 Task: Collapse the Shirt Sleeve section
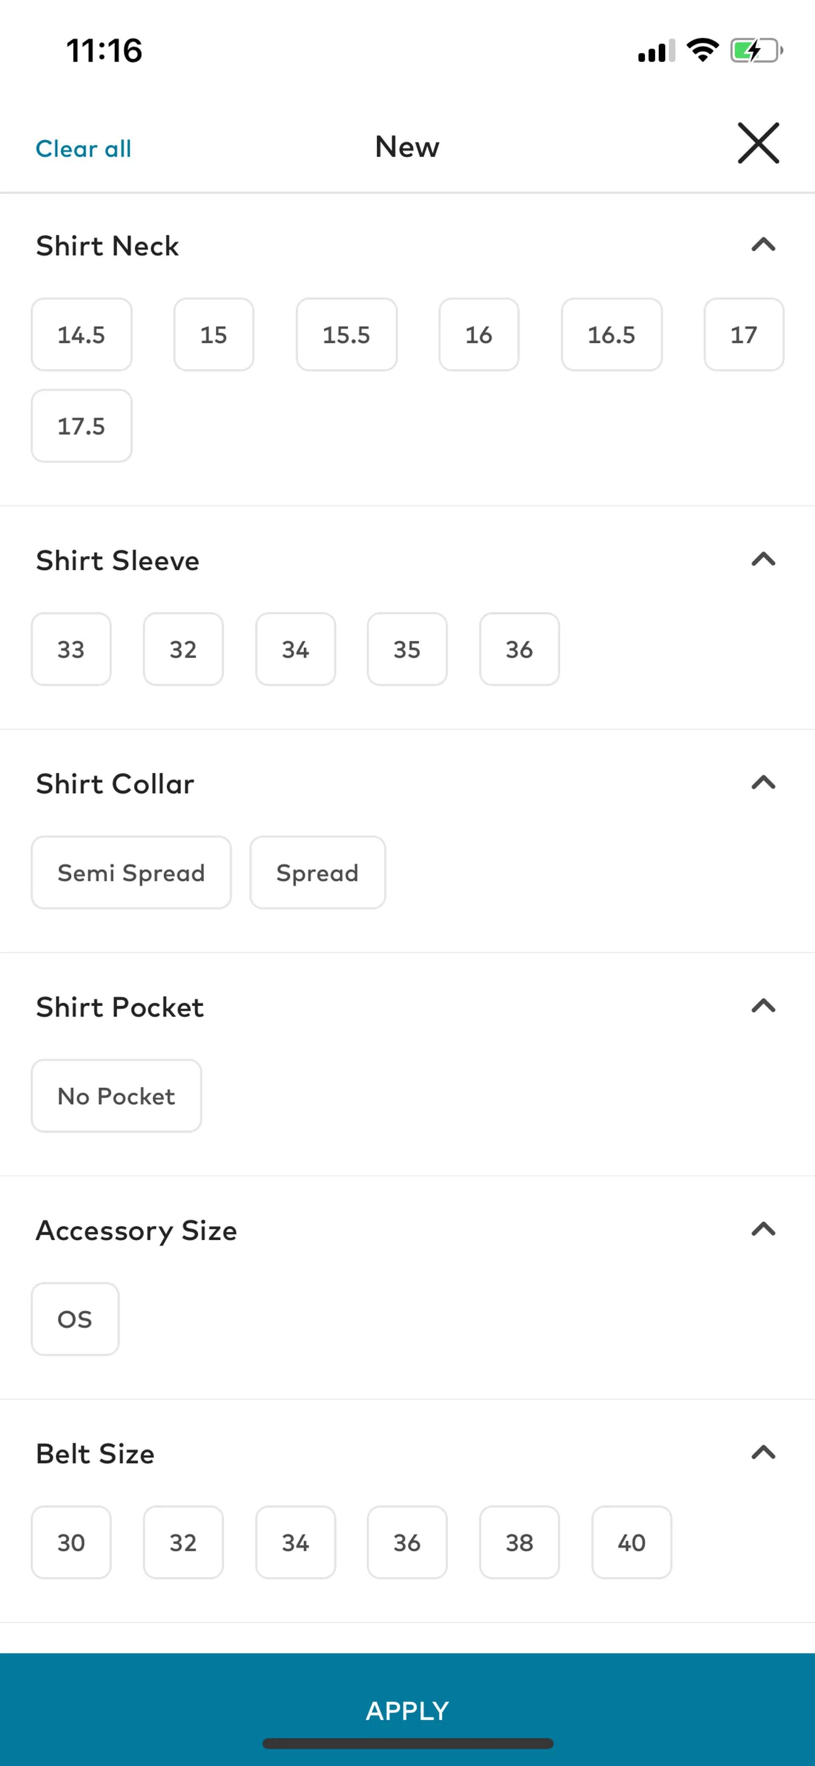(x=763, y=559)
